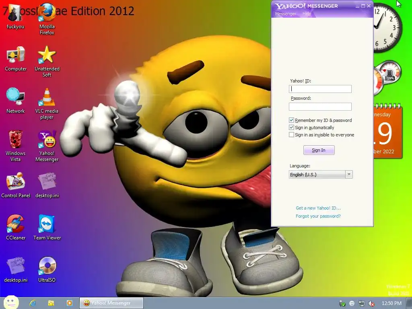
Task: Click the Yahoo! Messenger taskbar button
Action: [x=111, y=303]
